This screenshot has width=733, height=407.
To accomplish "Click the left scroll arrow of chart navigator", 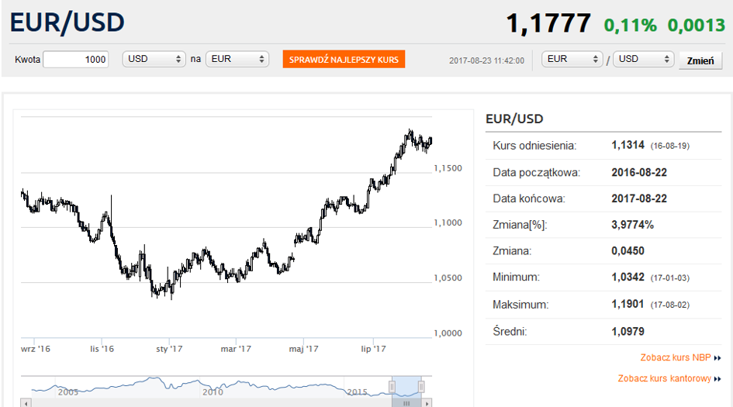I will pos(26,403).
